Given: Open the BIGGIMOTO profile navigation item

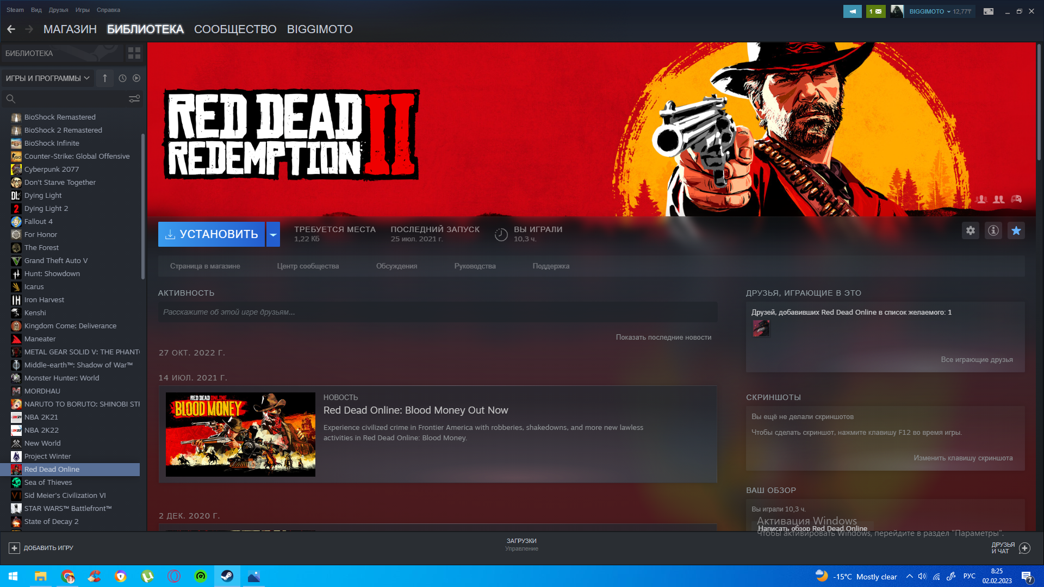Looking at the screenshot, I should (320, 29).
